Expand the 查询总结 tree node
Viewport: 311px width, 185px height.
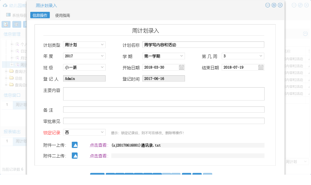[7, 85]
